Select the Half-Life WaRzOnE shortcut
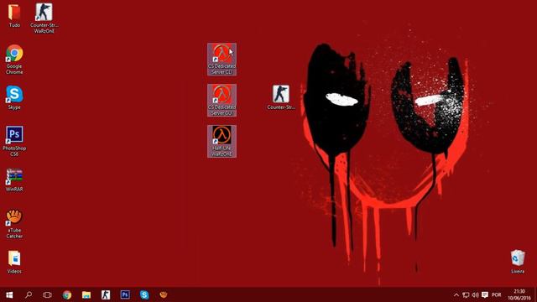The image size is (537, 302). 222,141
